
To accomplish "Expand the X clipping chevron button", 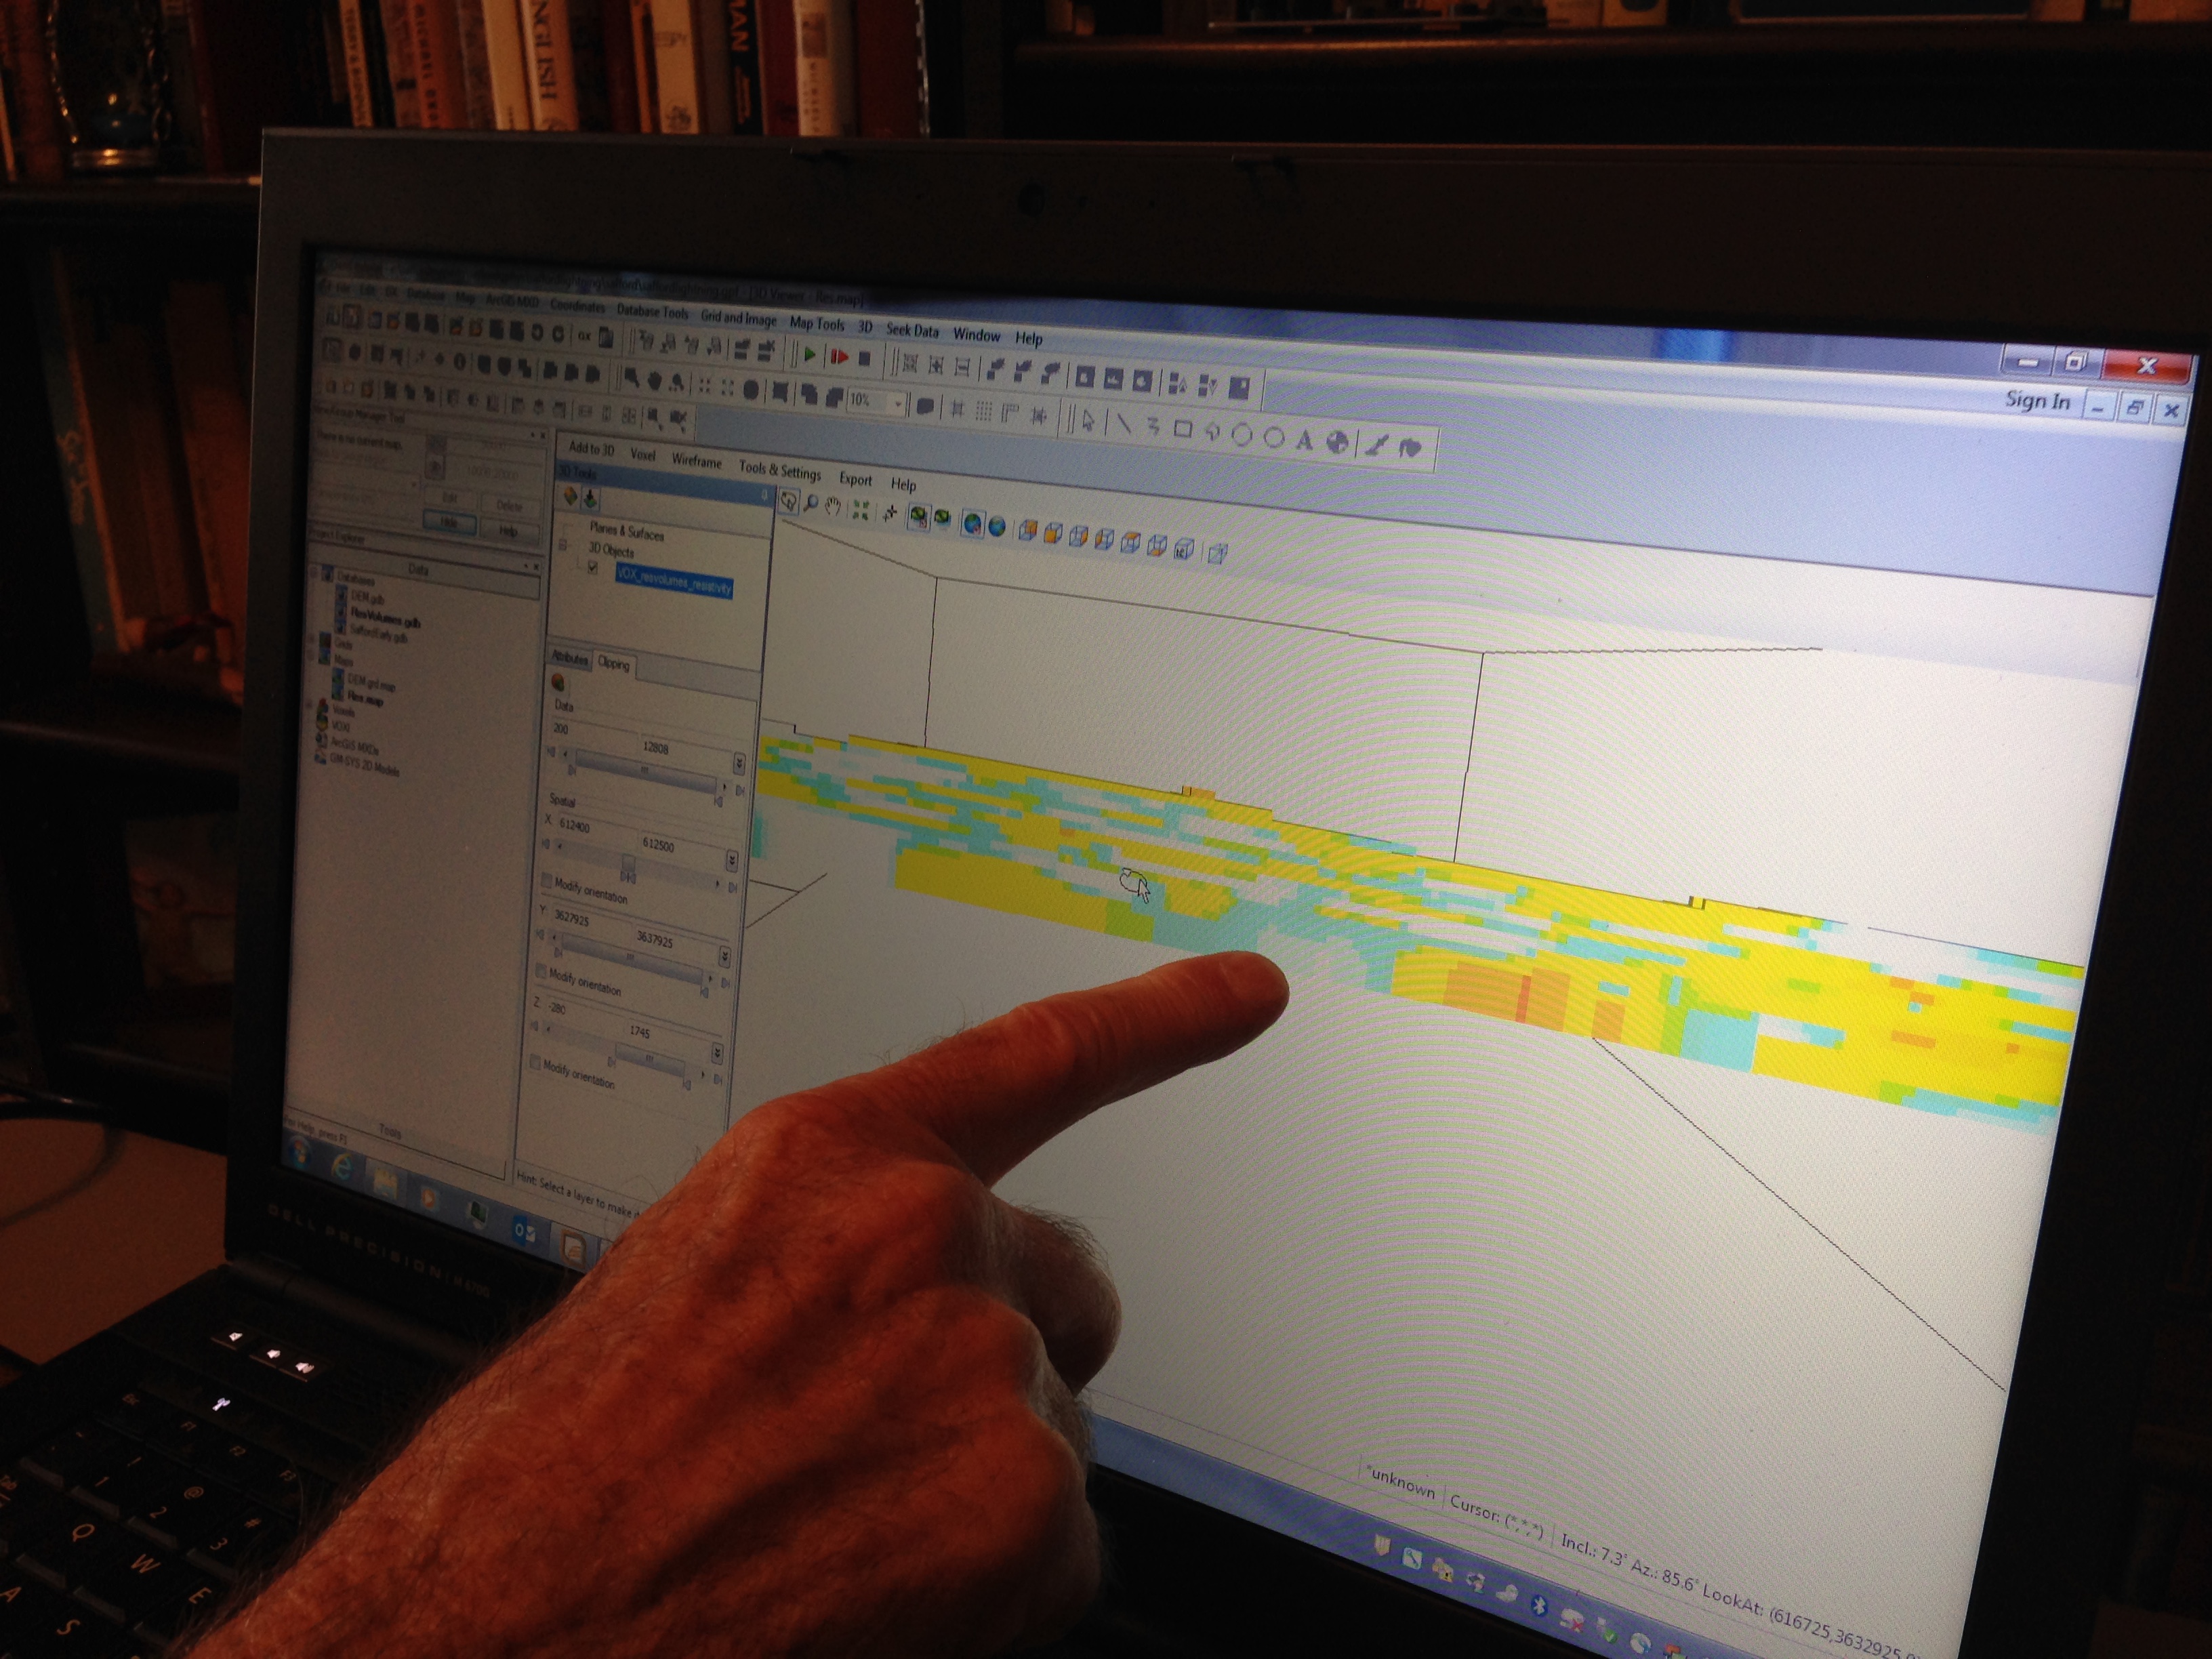I will pos(732,860).
